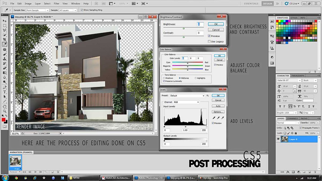
Task: Select the Eyedropper tool in toolbox
Action: [4, 44]
